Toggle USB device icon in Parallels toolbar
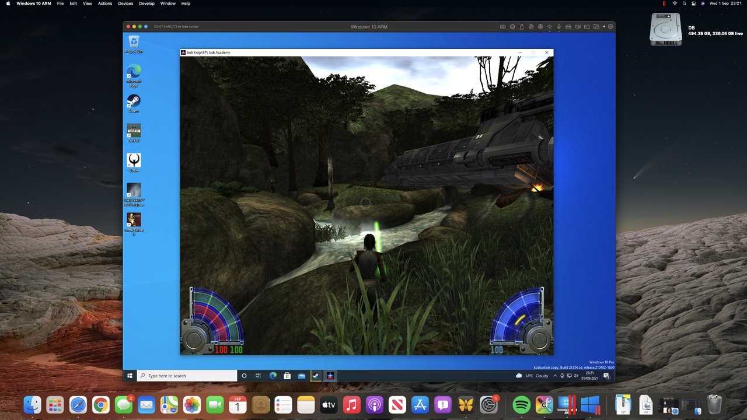The image size is (747, 420). [522, 27]
